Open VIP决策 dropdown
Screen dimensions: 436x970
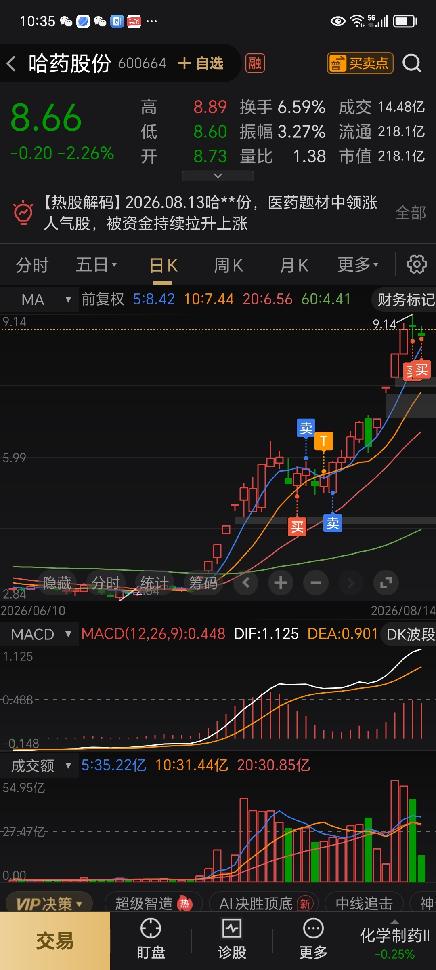point(49,904)
